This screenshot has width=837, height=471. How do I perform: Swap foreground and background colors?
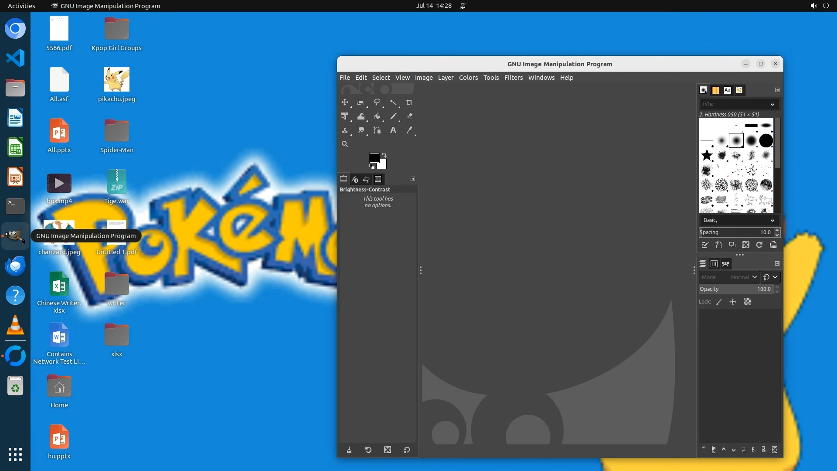point(384,155)
